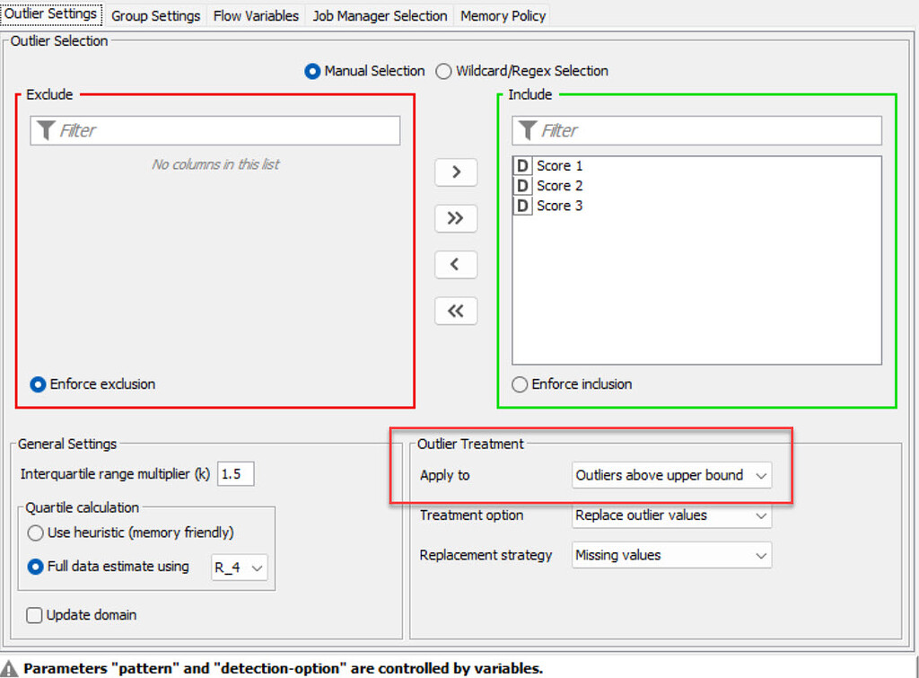Move selected column to Exclude list

pyautogui.click(x=456, y=265)
